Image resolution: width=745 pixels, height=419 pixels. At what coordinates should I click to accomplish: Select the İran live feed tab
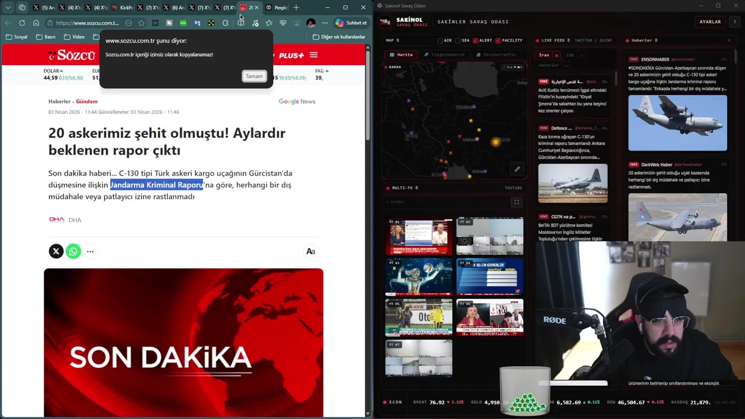544,55
